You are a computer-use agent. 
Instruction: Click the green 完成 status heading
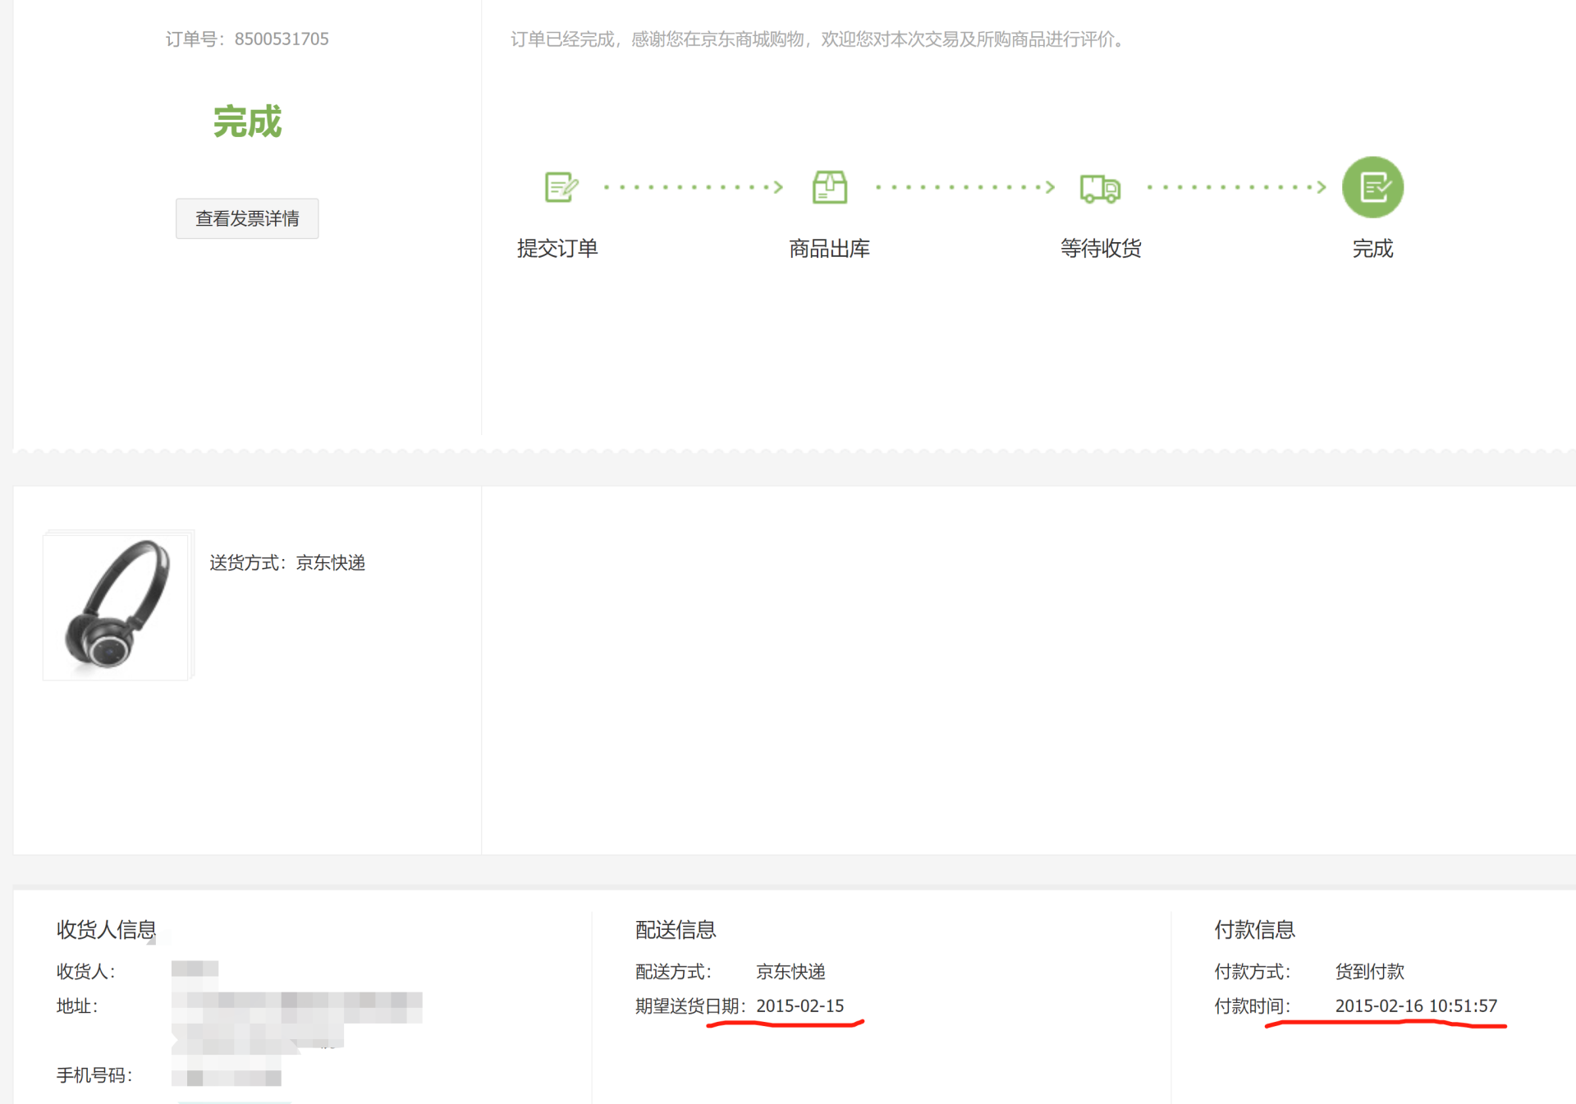click(x=247, y=121)
